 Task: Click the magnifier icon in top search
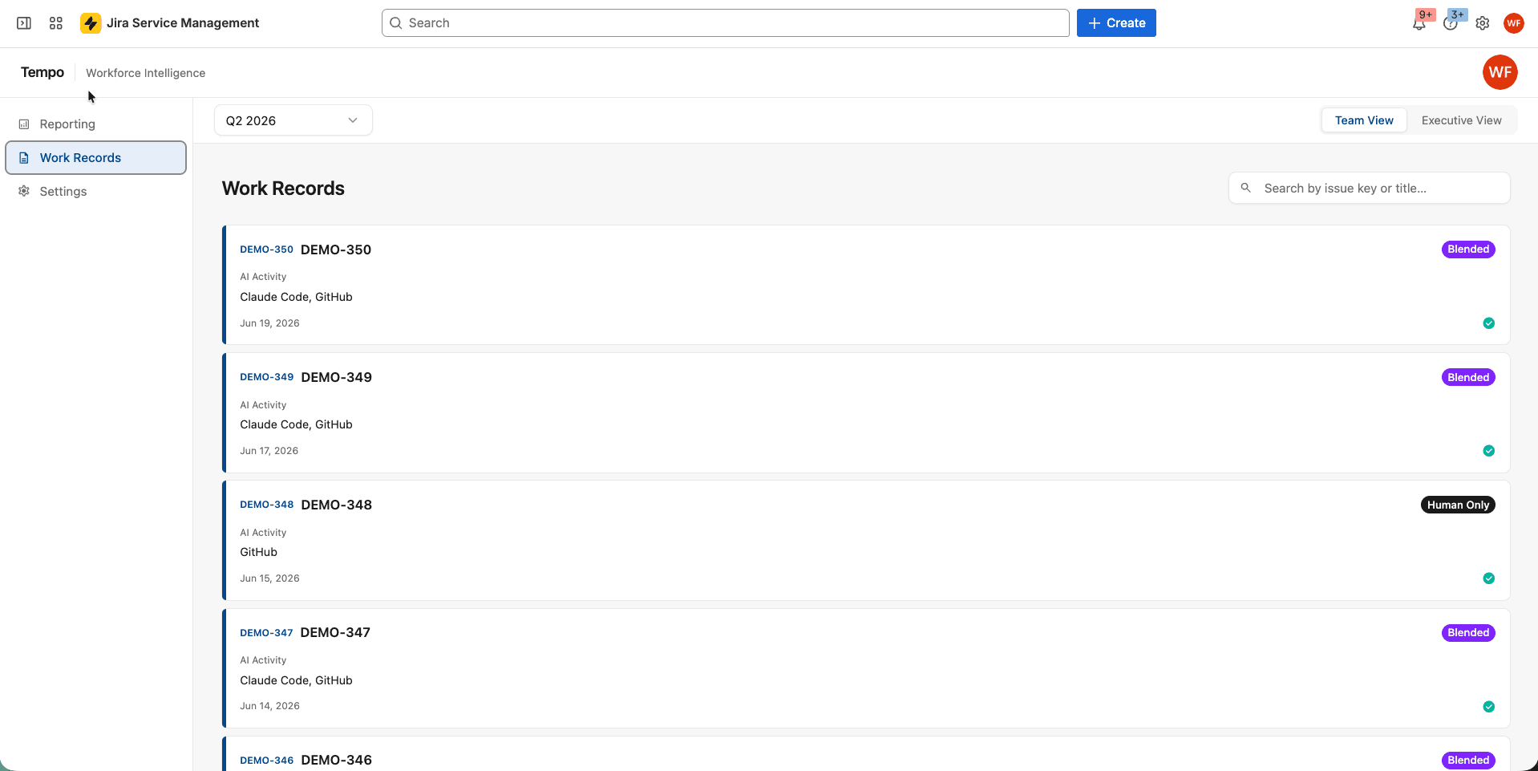396,23
